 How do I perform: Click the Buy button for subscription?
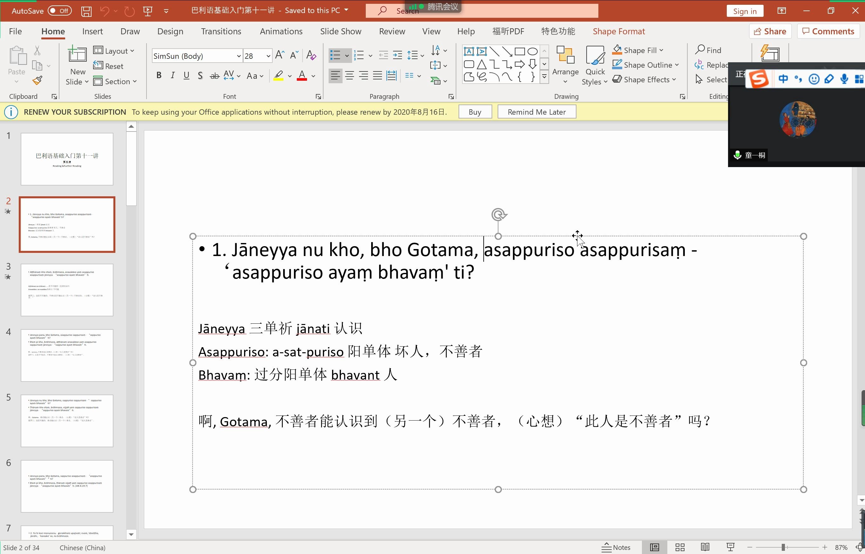point(475,111)
